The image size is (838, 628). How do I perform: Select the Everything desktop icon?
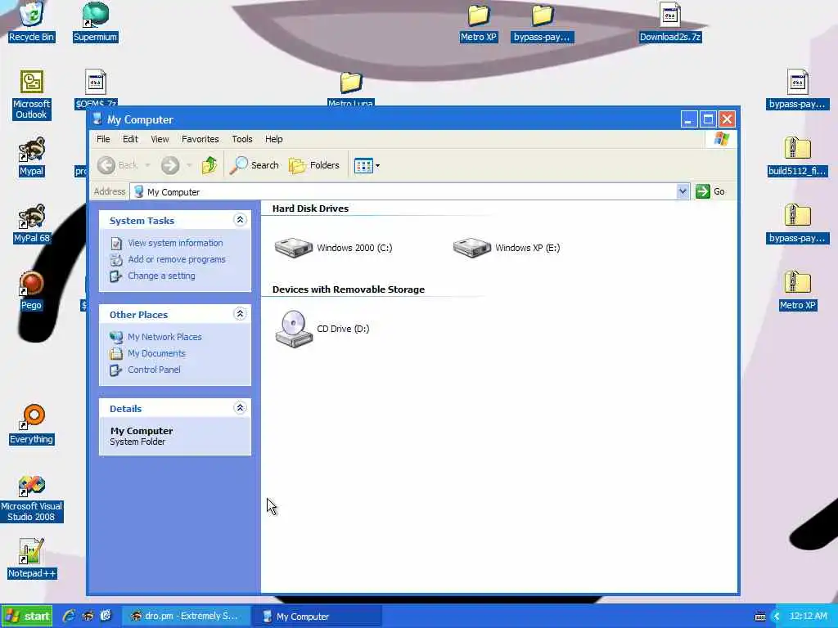(x=32, y=424)
